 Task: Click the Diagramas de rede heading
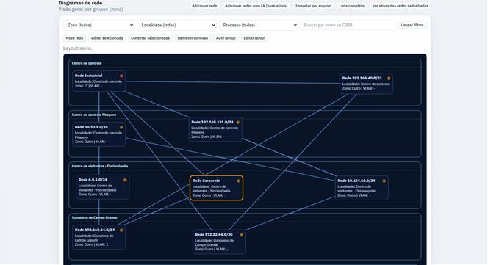[x=80, y=3]
